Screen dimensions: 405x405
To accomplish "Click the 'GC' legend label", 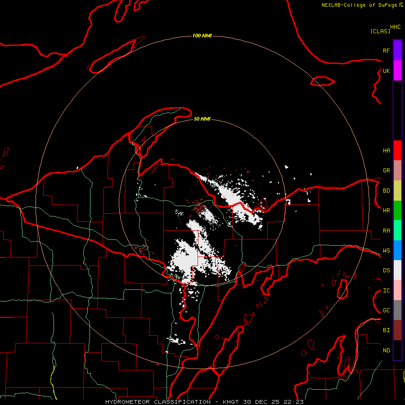I will pos(386,310).
